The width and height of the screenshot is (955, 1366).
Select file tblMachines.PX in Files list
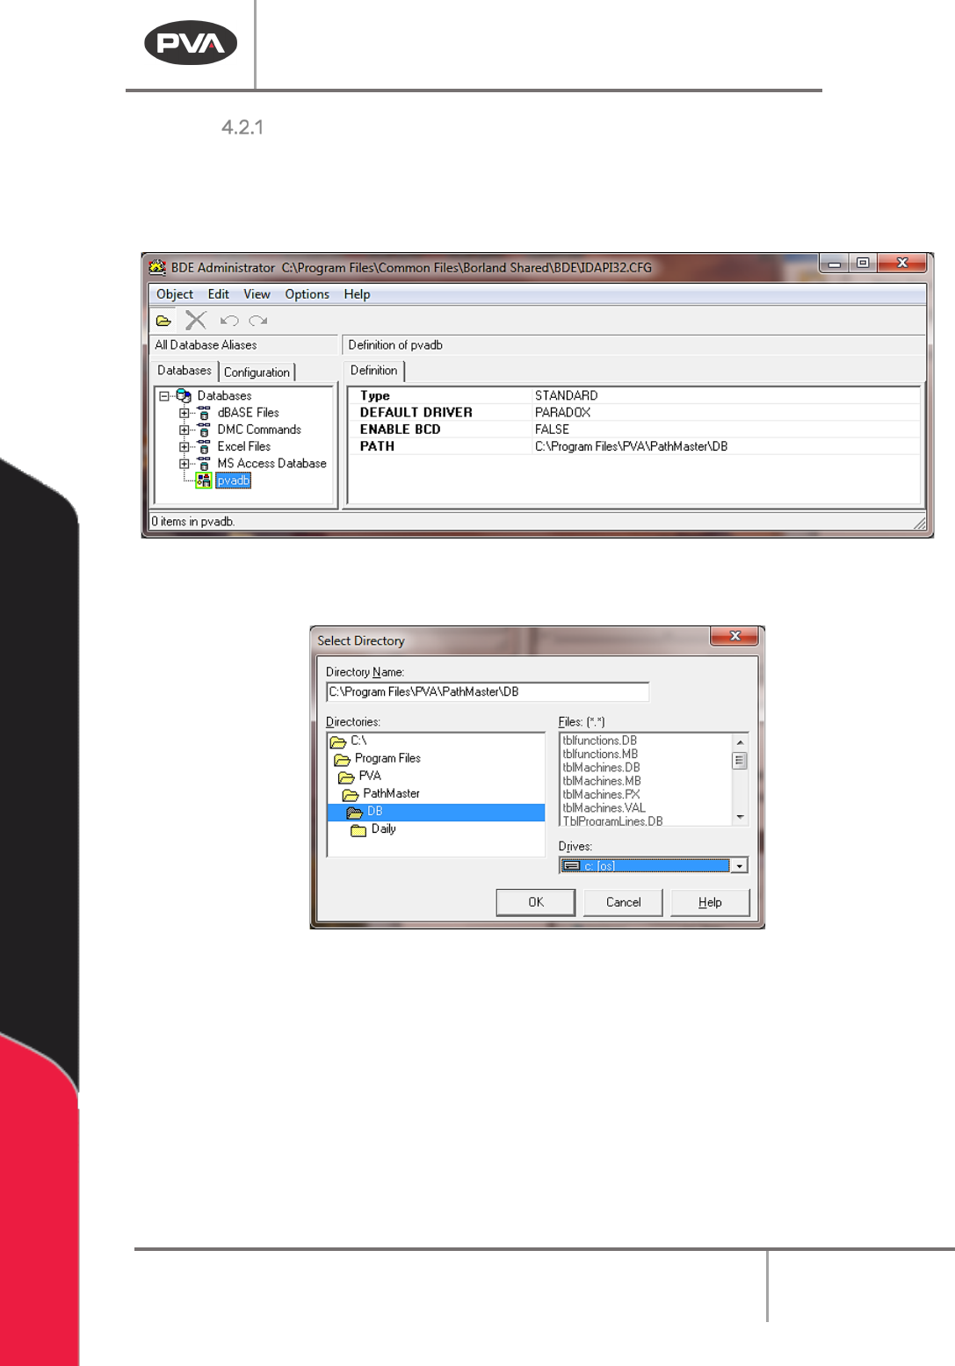(x=601, y=794)
